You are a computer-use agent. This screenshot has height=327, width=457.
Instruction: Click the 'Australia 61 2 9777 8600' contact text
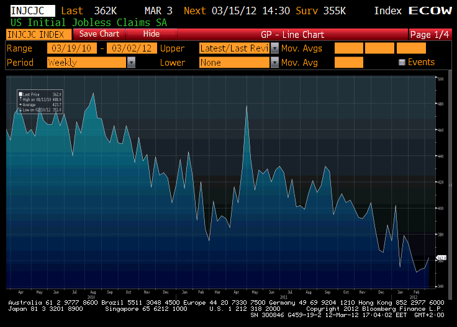click(53, 303)
